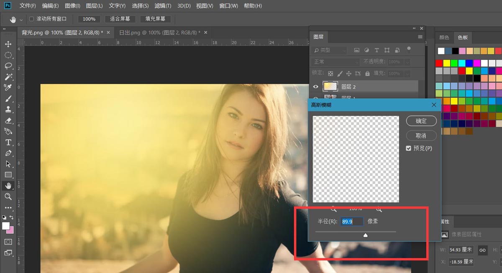Image resolution: width=502 pixels, height=273 pixels.
Task: Select the Elliptical Marquee tool
Action: pyautogui.click(x=8, y=55)
